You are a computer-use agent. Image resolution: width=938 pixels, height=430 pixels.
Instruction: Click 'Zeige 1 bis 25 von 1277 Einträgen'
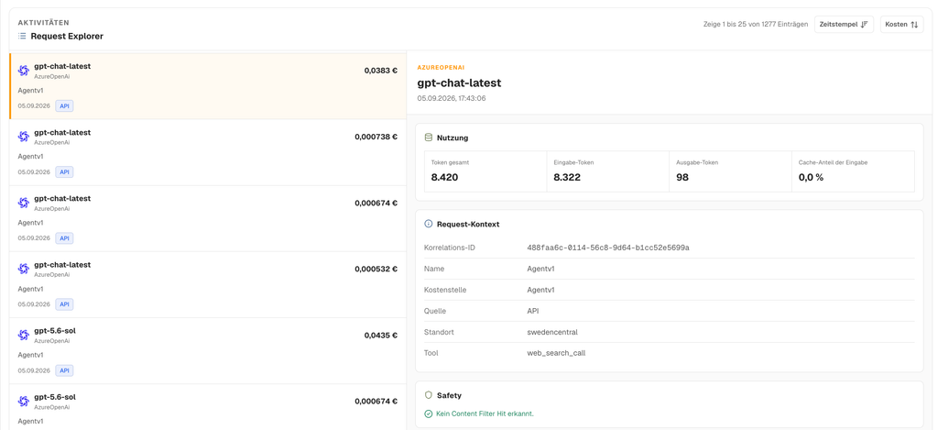pyautogui.click(x=756, y=25)
